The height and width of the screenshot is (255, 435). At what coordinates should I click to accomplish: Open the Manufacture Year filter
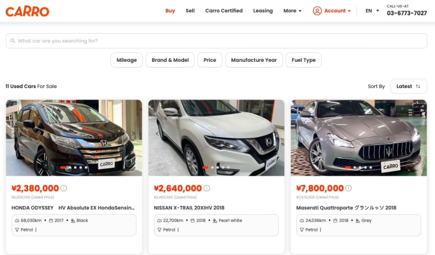[x=254, y=60]
